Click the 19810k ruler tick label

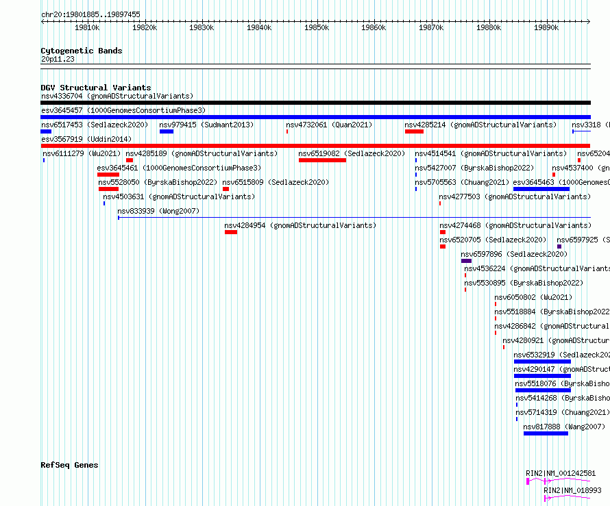tap(87, 27)
